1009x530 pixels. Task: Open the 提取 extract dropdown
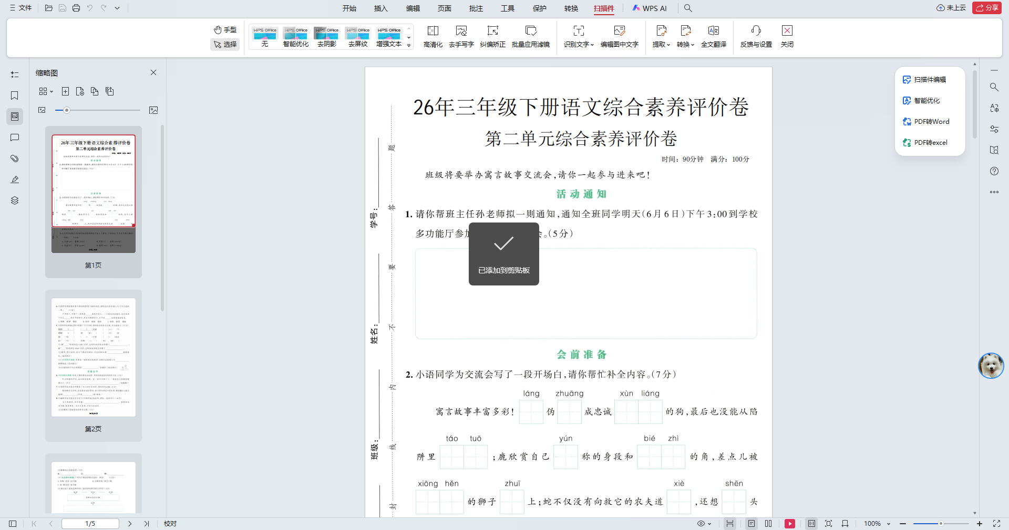click(660, 37)
